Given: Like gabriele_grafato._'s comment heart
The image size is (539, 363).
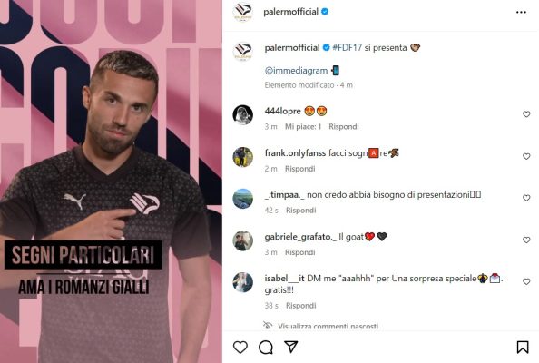Looking at the screenshot, I should 526,240.
